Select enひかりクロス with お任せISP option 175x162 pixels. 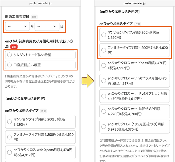point(135,112)
